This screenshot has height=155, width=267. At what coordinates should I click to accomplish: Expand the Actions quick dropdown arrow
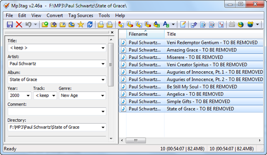tap(173, 25)
